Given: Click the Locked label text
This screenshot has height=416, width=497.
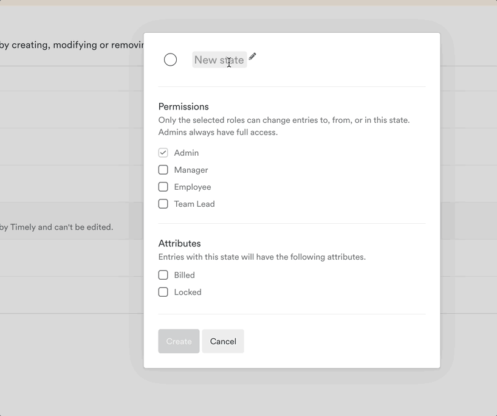Looking at the screenshot, I should click(188, 292).
